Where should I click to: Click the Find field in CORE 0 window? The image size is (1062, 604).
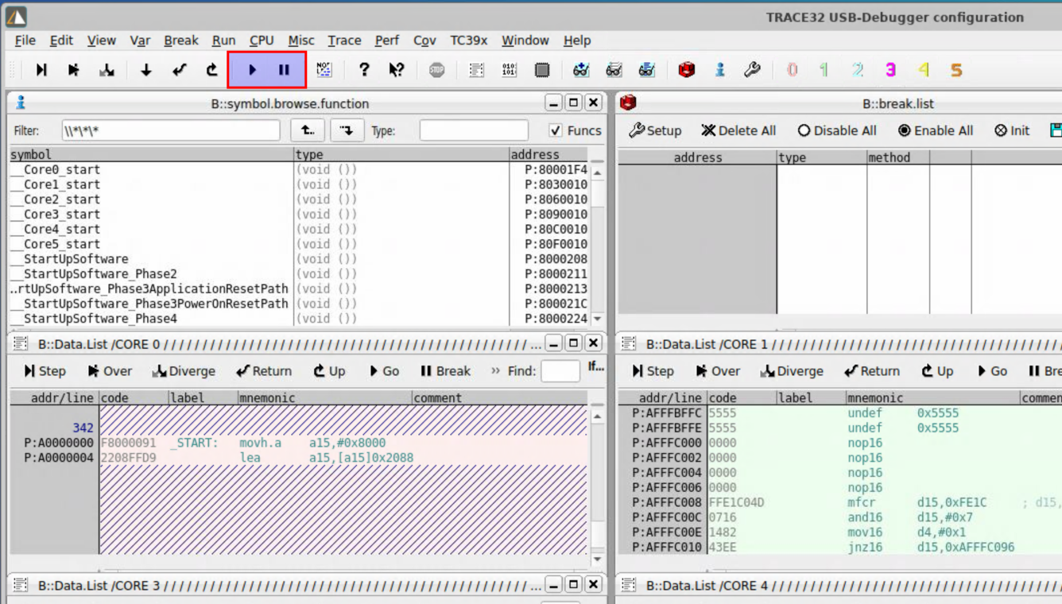click(560, 371)
